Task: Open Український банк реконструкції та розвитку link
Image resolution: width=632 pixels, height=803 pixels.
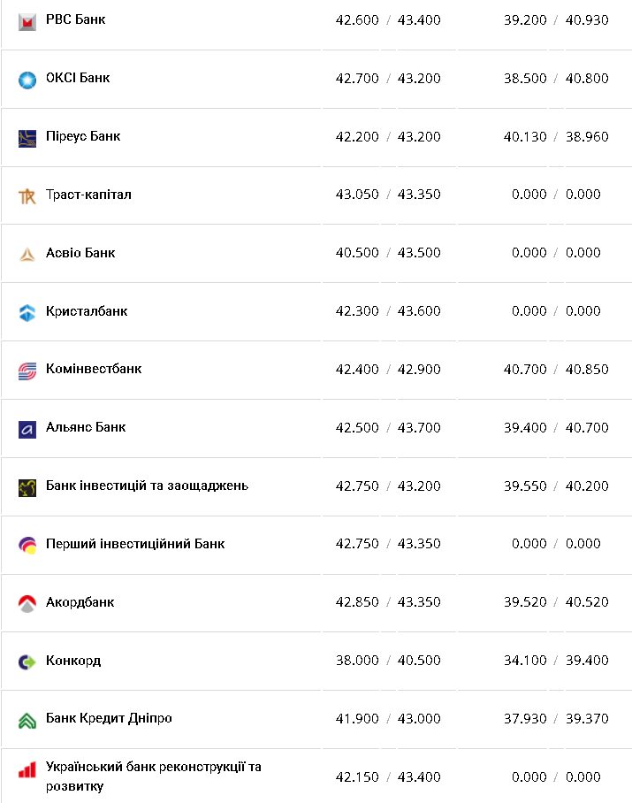Action: tap(154, 776)
